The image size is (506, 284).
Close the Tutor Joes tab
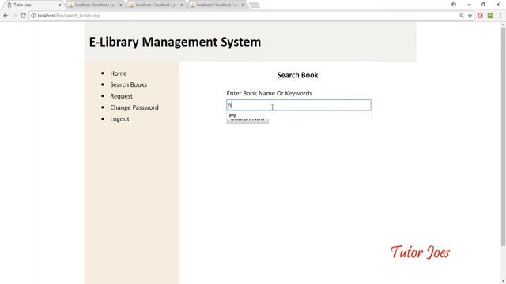60,6
